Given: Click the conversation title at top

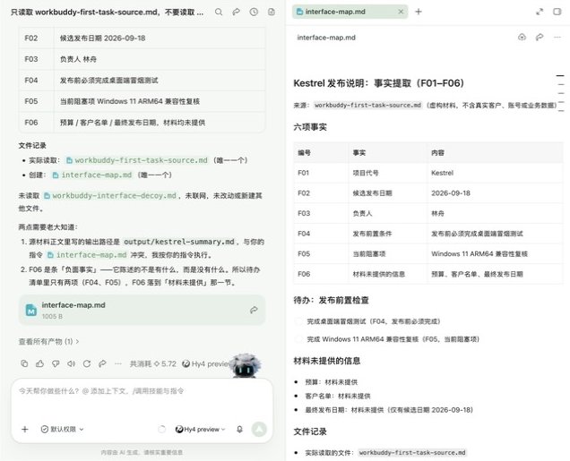Looking at the screenshot, I should 108,12.
